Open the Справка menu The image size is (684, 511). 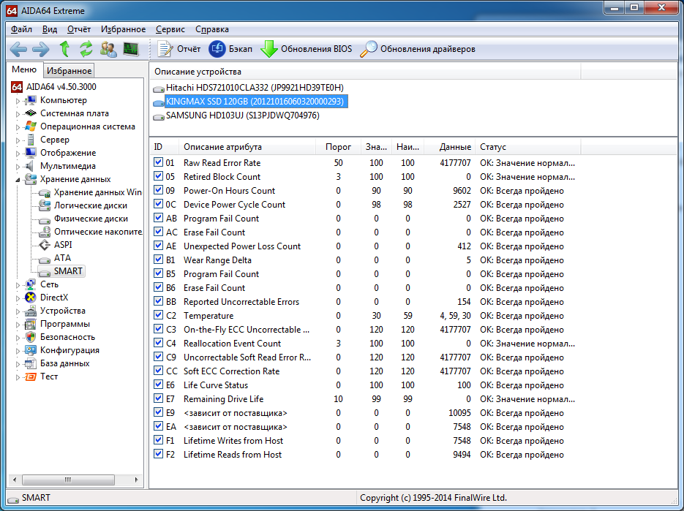pos(212,29)
